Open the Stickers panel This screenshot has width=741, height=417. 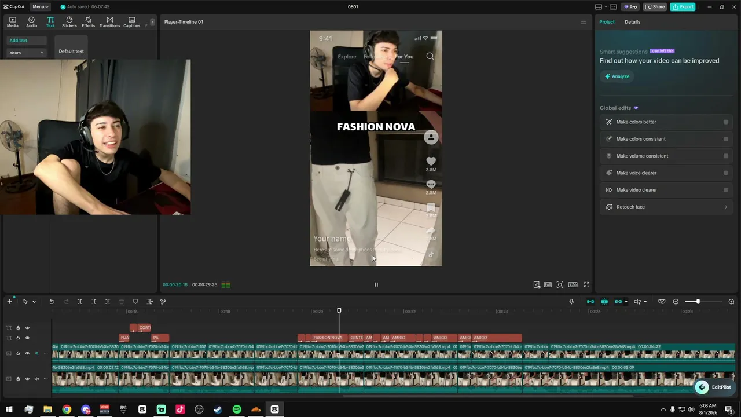(69, 22)
